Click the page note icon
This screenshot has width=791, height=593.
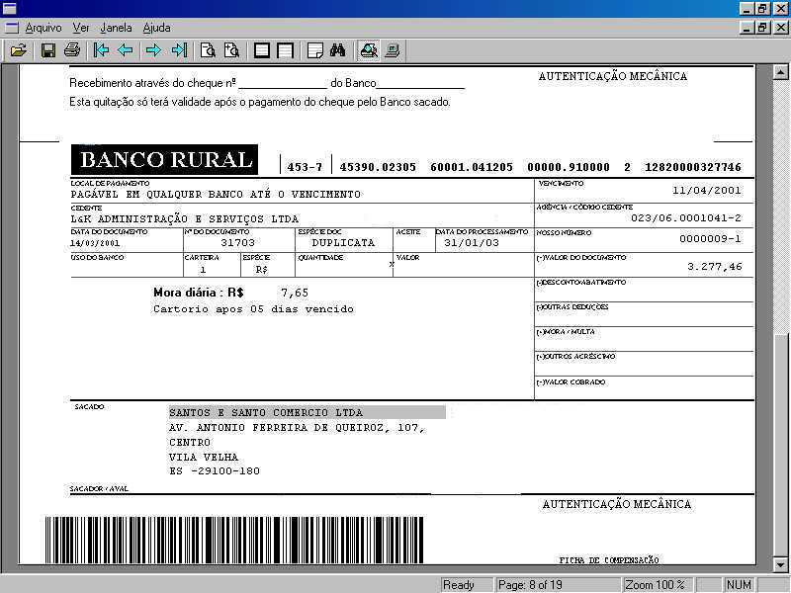314,50
